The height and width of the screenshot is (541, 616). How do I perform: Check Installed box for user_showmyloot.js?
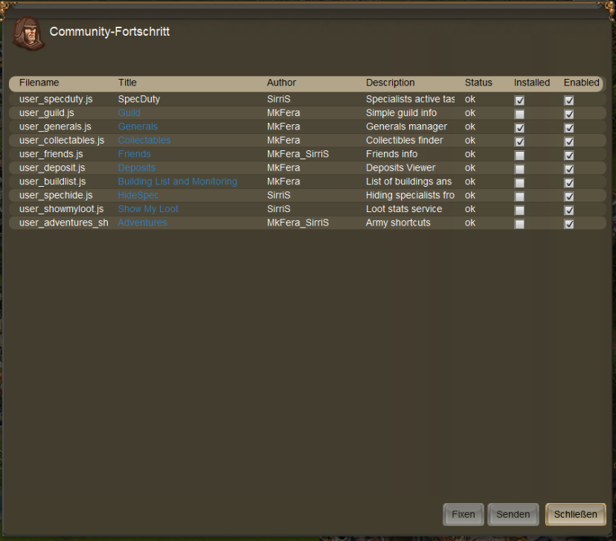pos(519,211)
